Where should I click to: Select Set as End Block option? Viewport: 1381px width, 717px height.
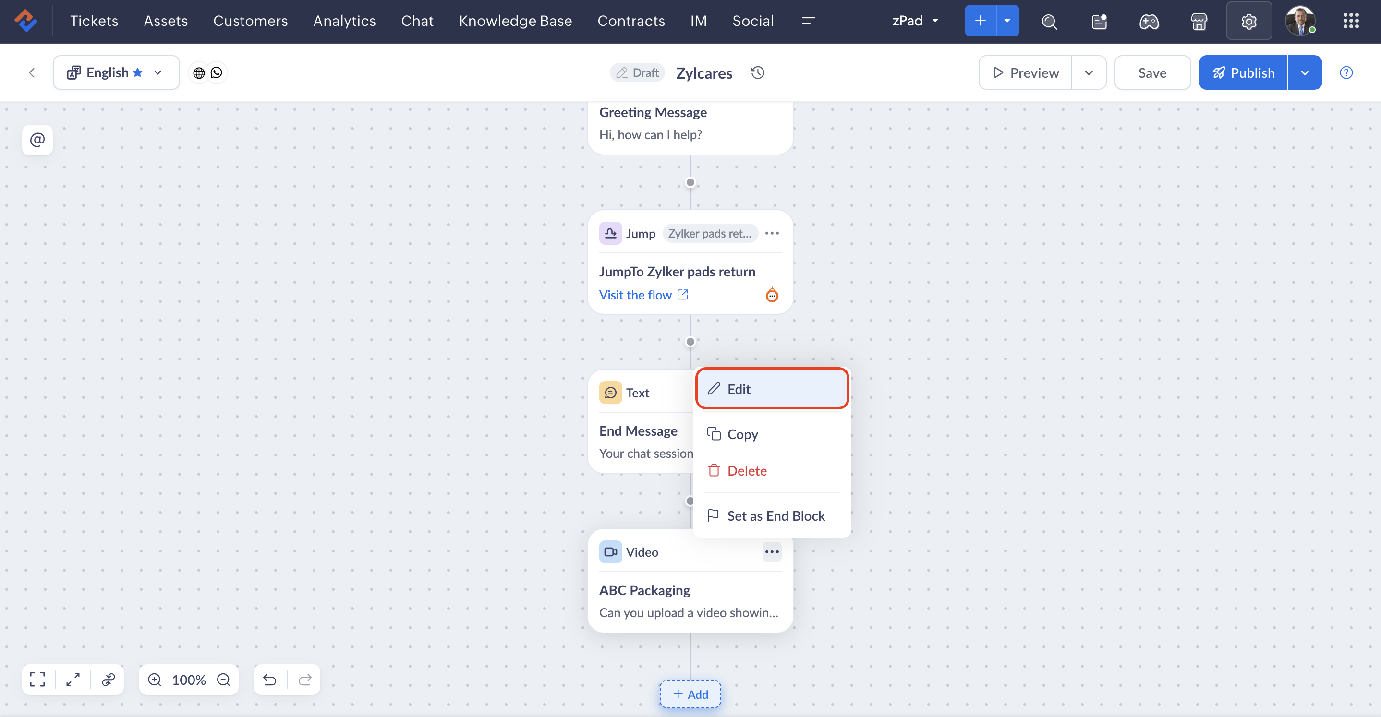(775, 515)
